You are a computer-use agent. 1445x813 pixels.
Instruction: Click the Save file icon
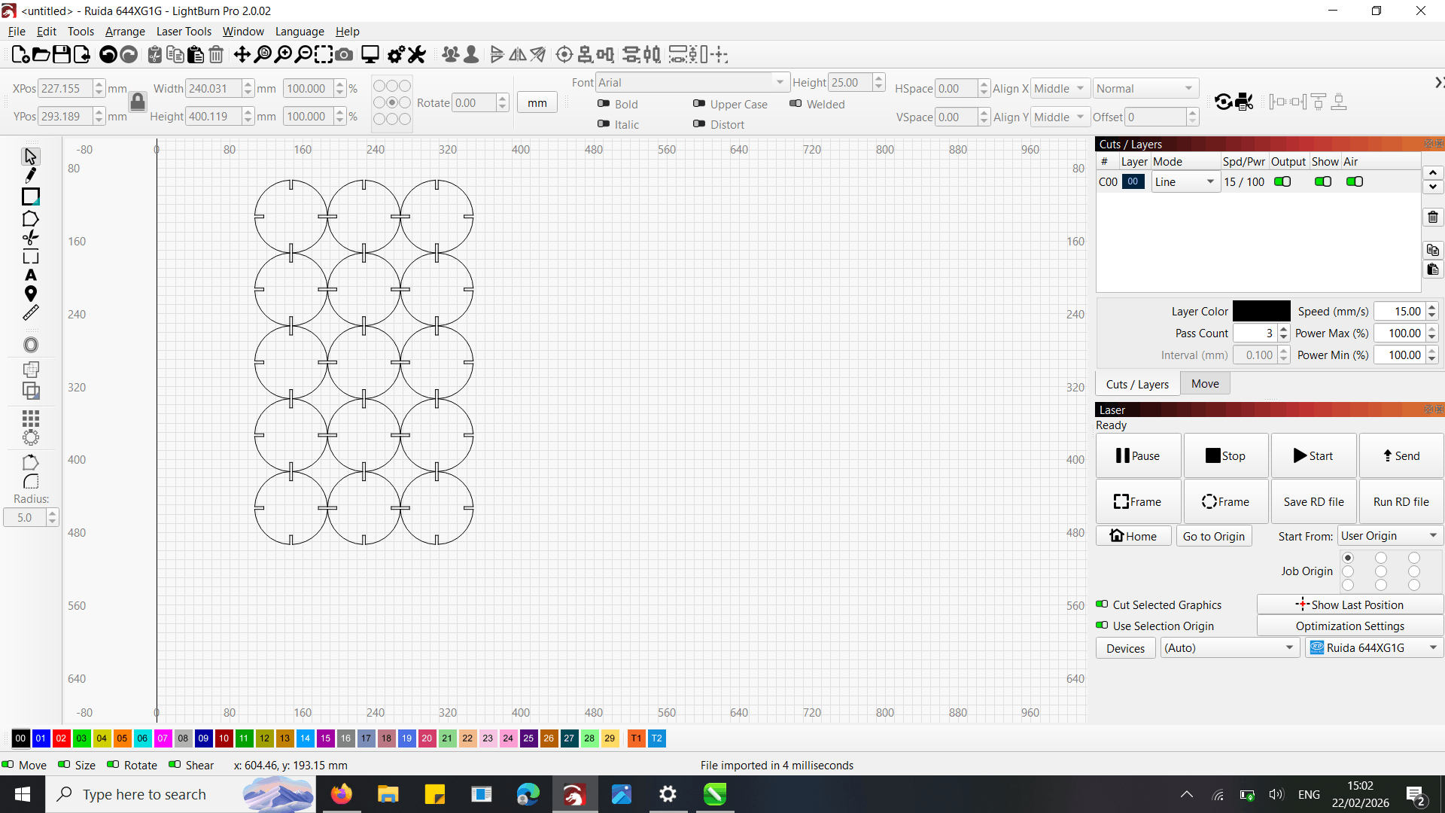pos(62,54)
